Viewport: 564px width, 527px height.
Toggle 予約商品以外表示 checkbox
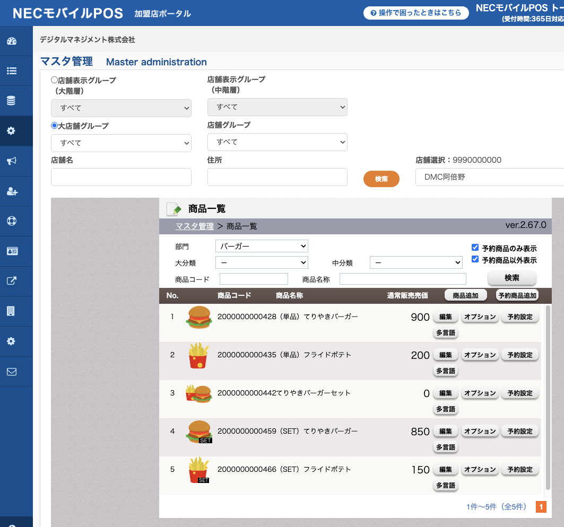click(x=475, y=259)
